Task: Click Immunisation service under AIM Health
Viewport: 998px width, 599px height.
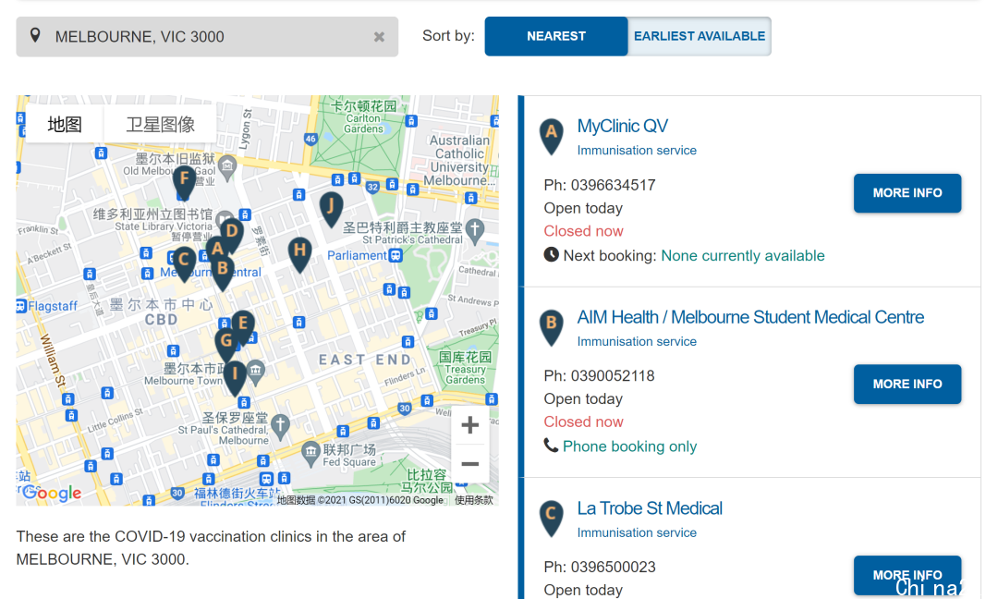Action: pyautogui.click(x=637, y=341)
